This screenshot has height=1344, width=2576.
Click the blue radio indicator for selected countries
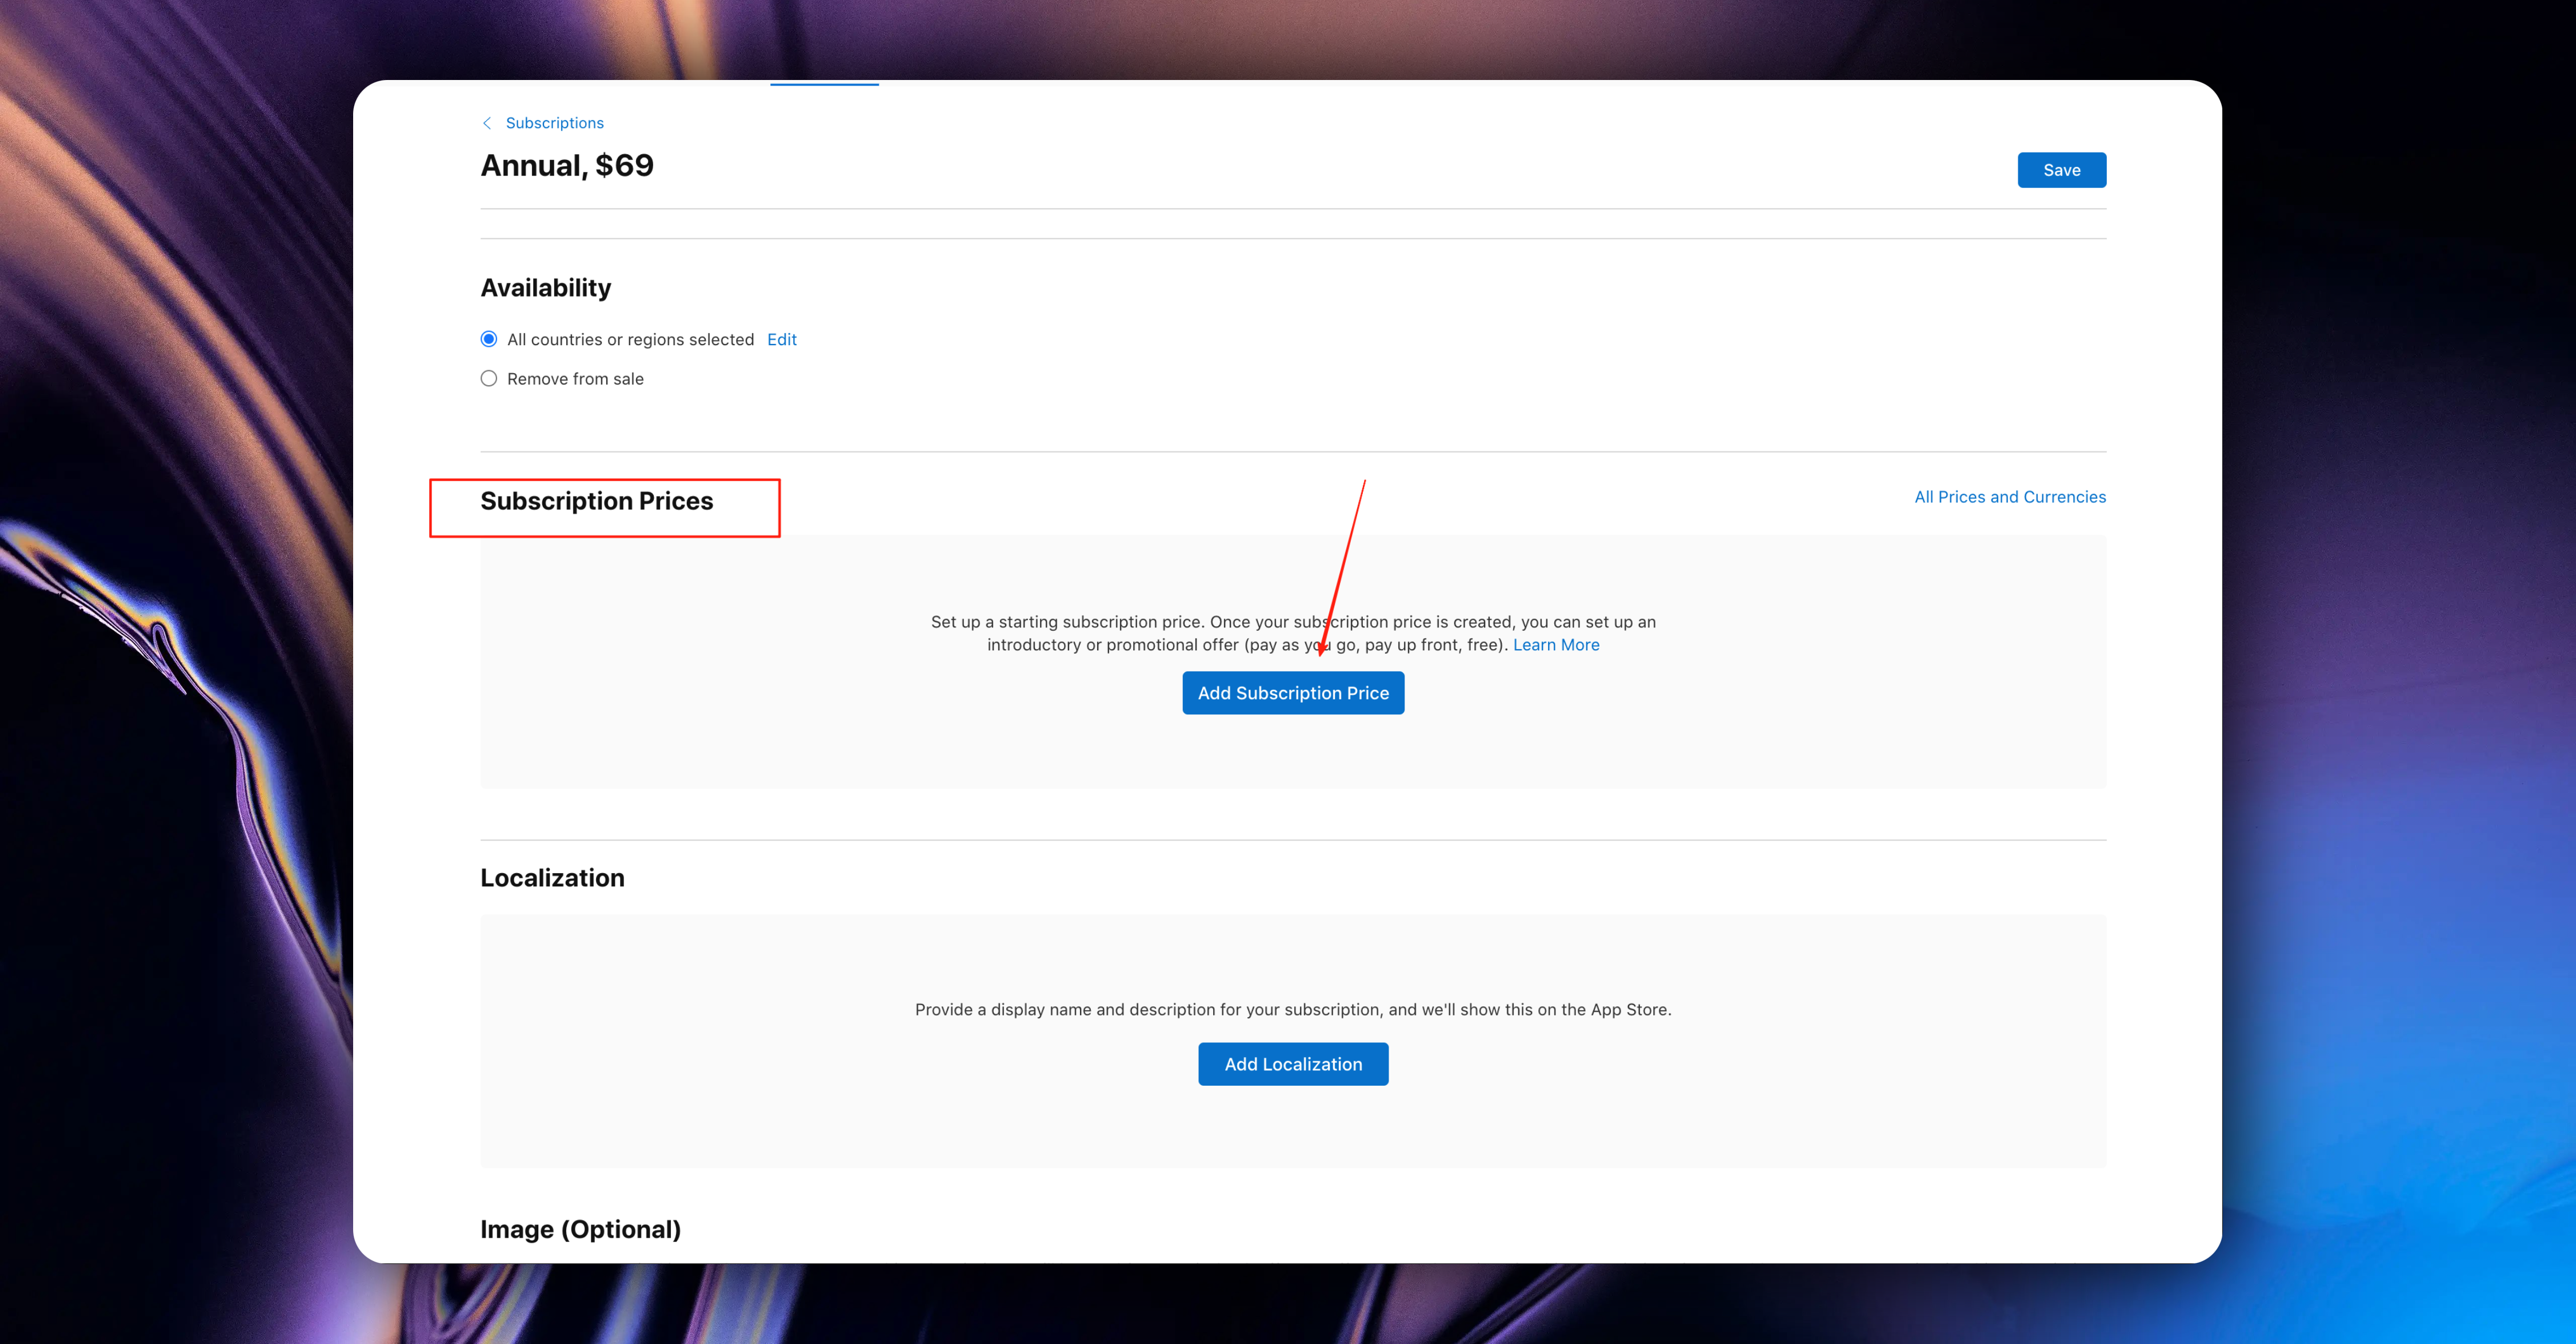[489, 339]
